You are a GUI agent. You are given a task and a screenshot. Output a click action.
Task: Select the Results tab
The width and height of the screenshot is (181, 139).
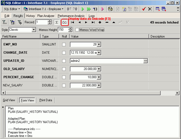click(x=18, y=16)
